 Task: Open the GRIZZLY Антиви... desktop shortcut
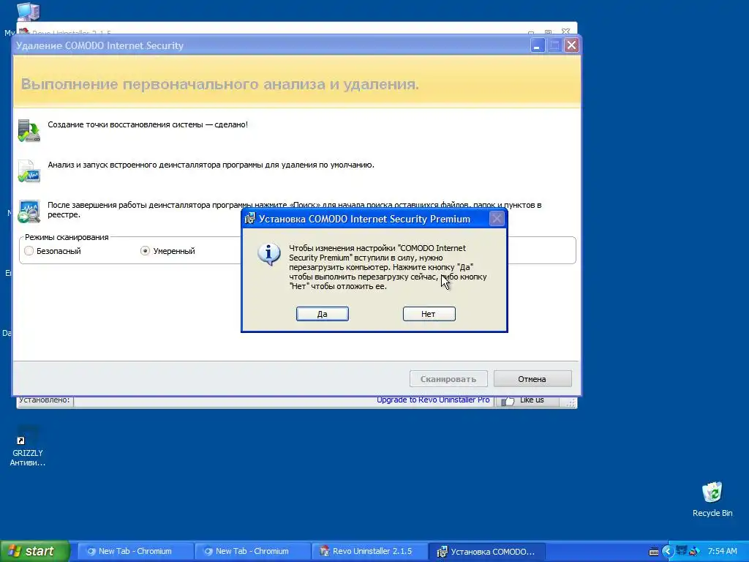28,446
